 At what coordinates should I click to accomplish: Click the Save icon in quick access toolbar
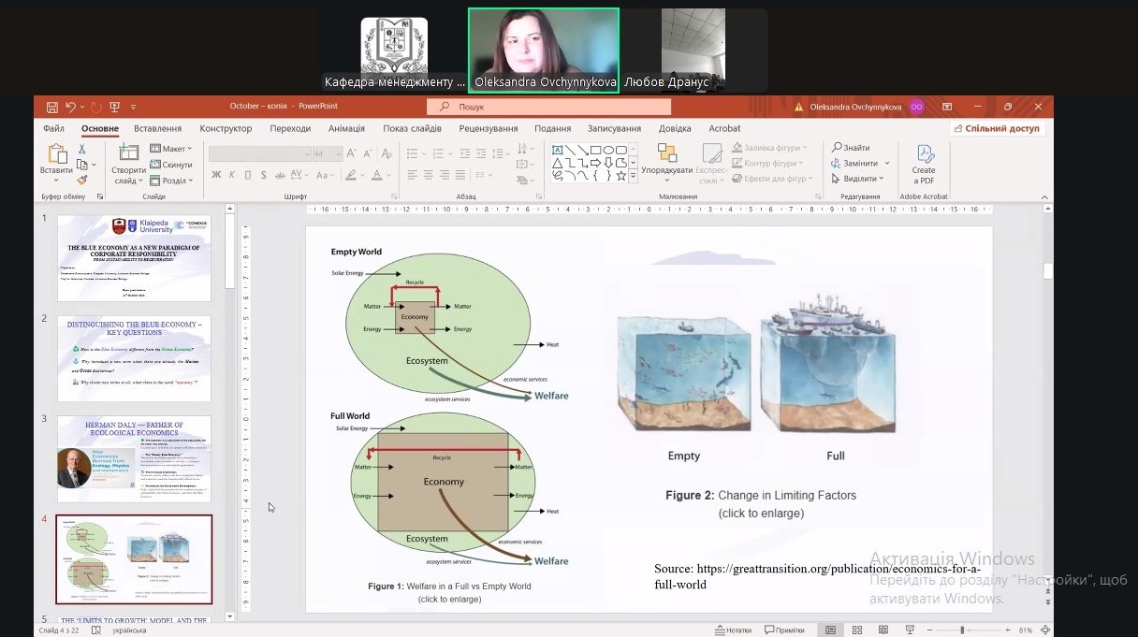pyautogui.click(x=52, y=107)
